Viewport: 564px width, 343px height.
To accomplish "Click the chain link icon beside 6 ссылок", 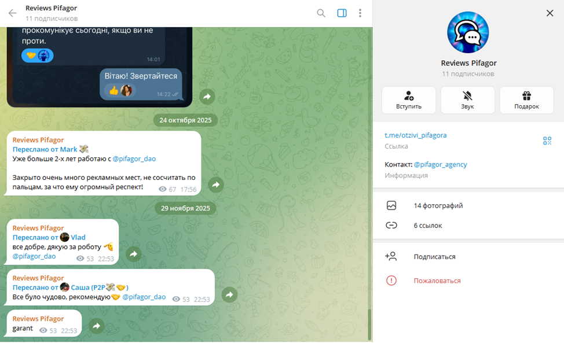I will pos(391,225).
